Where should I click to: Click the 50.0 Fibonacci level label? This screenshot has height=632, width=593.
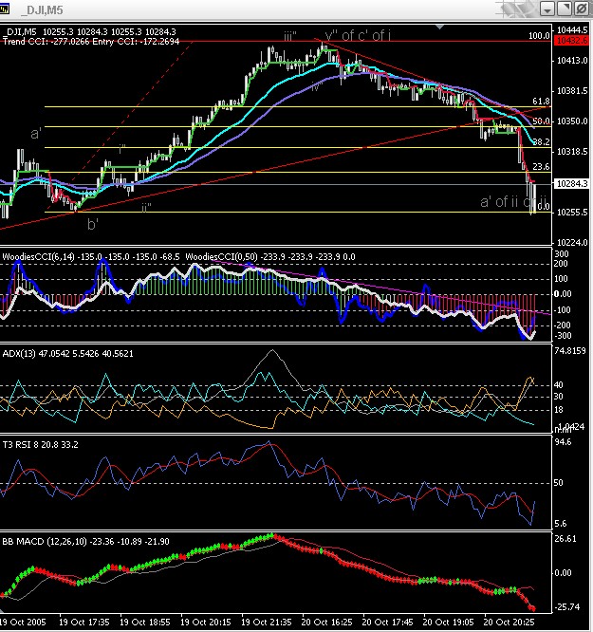(541, 121)
